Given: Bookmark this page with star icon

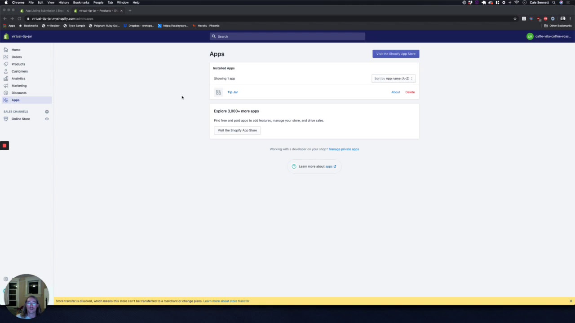Looking at the screenshot, I should click(515, 18).
